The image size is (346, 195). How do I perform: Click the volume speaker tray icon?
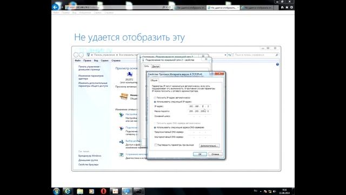coord(275,191)
